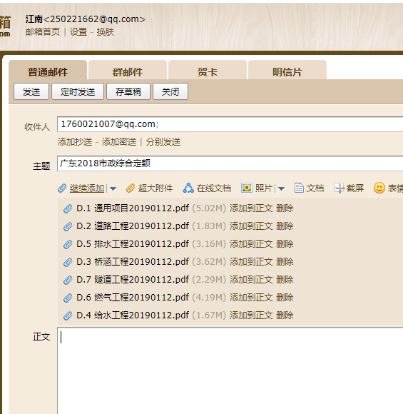Click the 超大附件 paperclip icon
Viewport: 403px width, 414px height.
pos(131,188)
